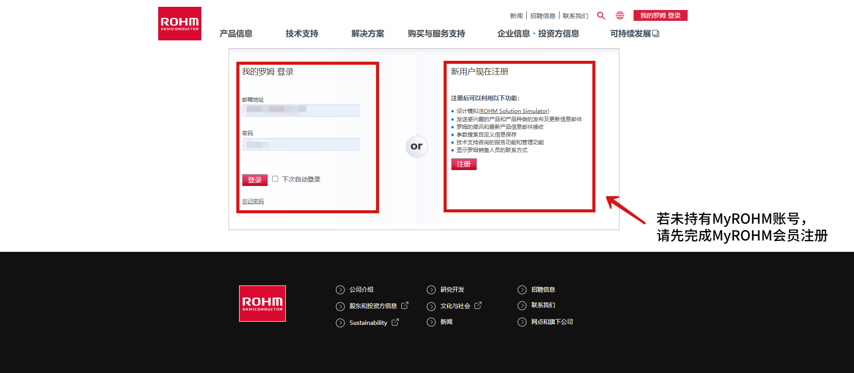Expand the 解决方案 navigation menu
This screenshot has height=373, width=854.
[368, 34]
